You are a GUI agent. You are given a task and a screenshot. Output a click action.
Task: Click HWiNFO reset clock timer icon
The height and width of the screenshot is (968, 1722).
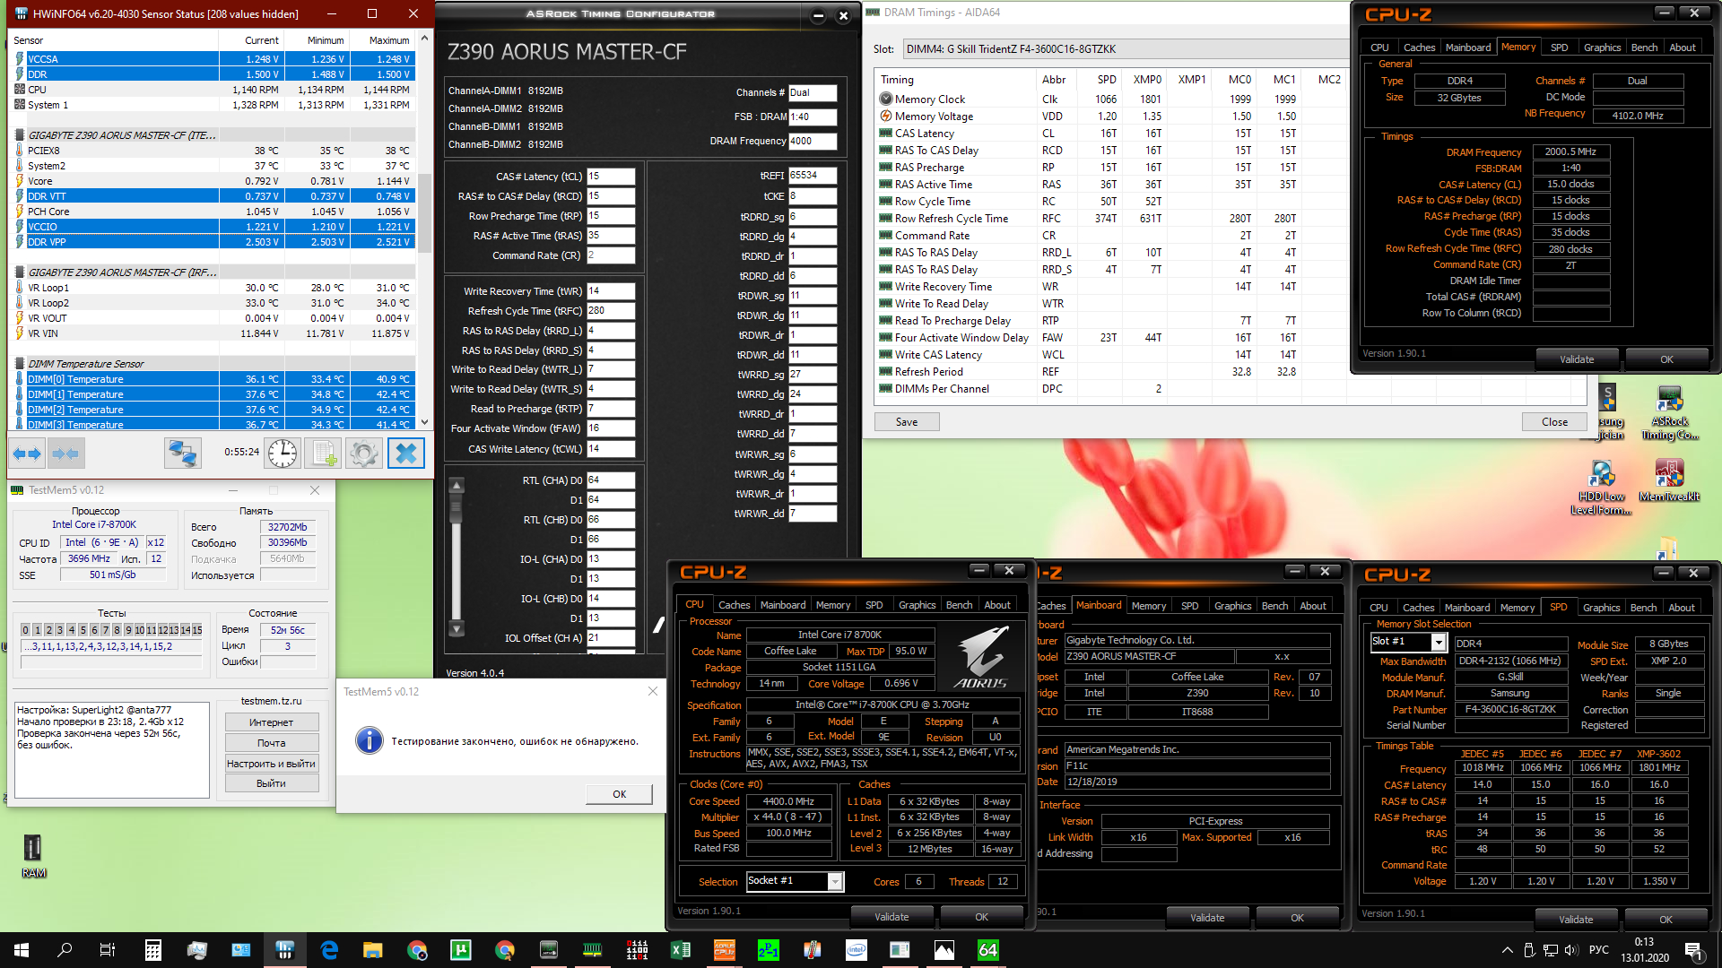(x=283, y=454)
